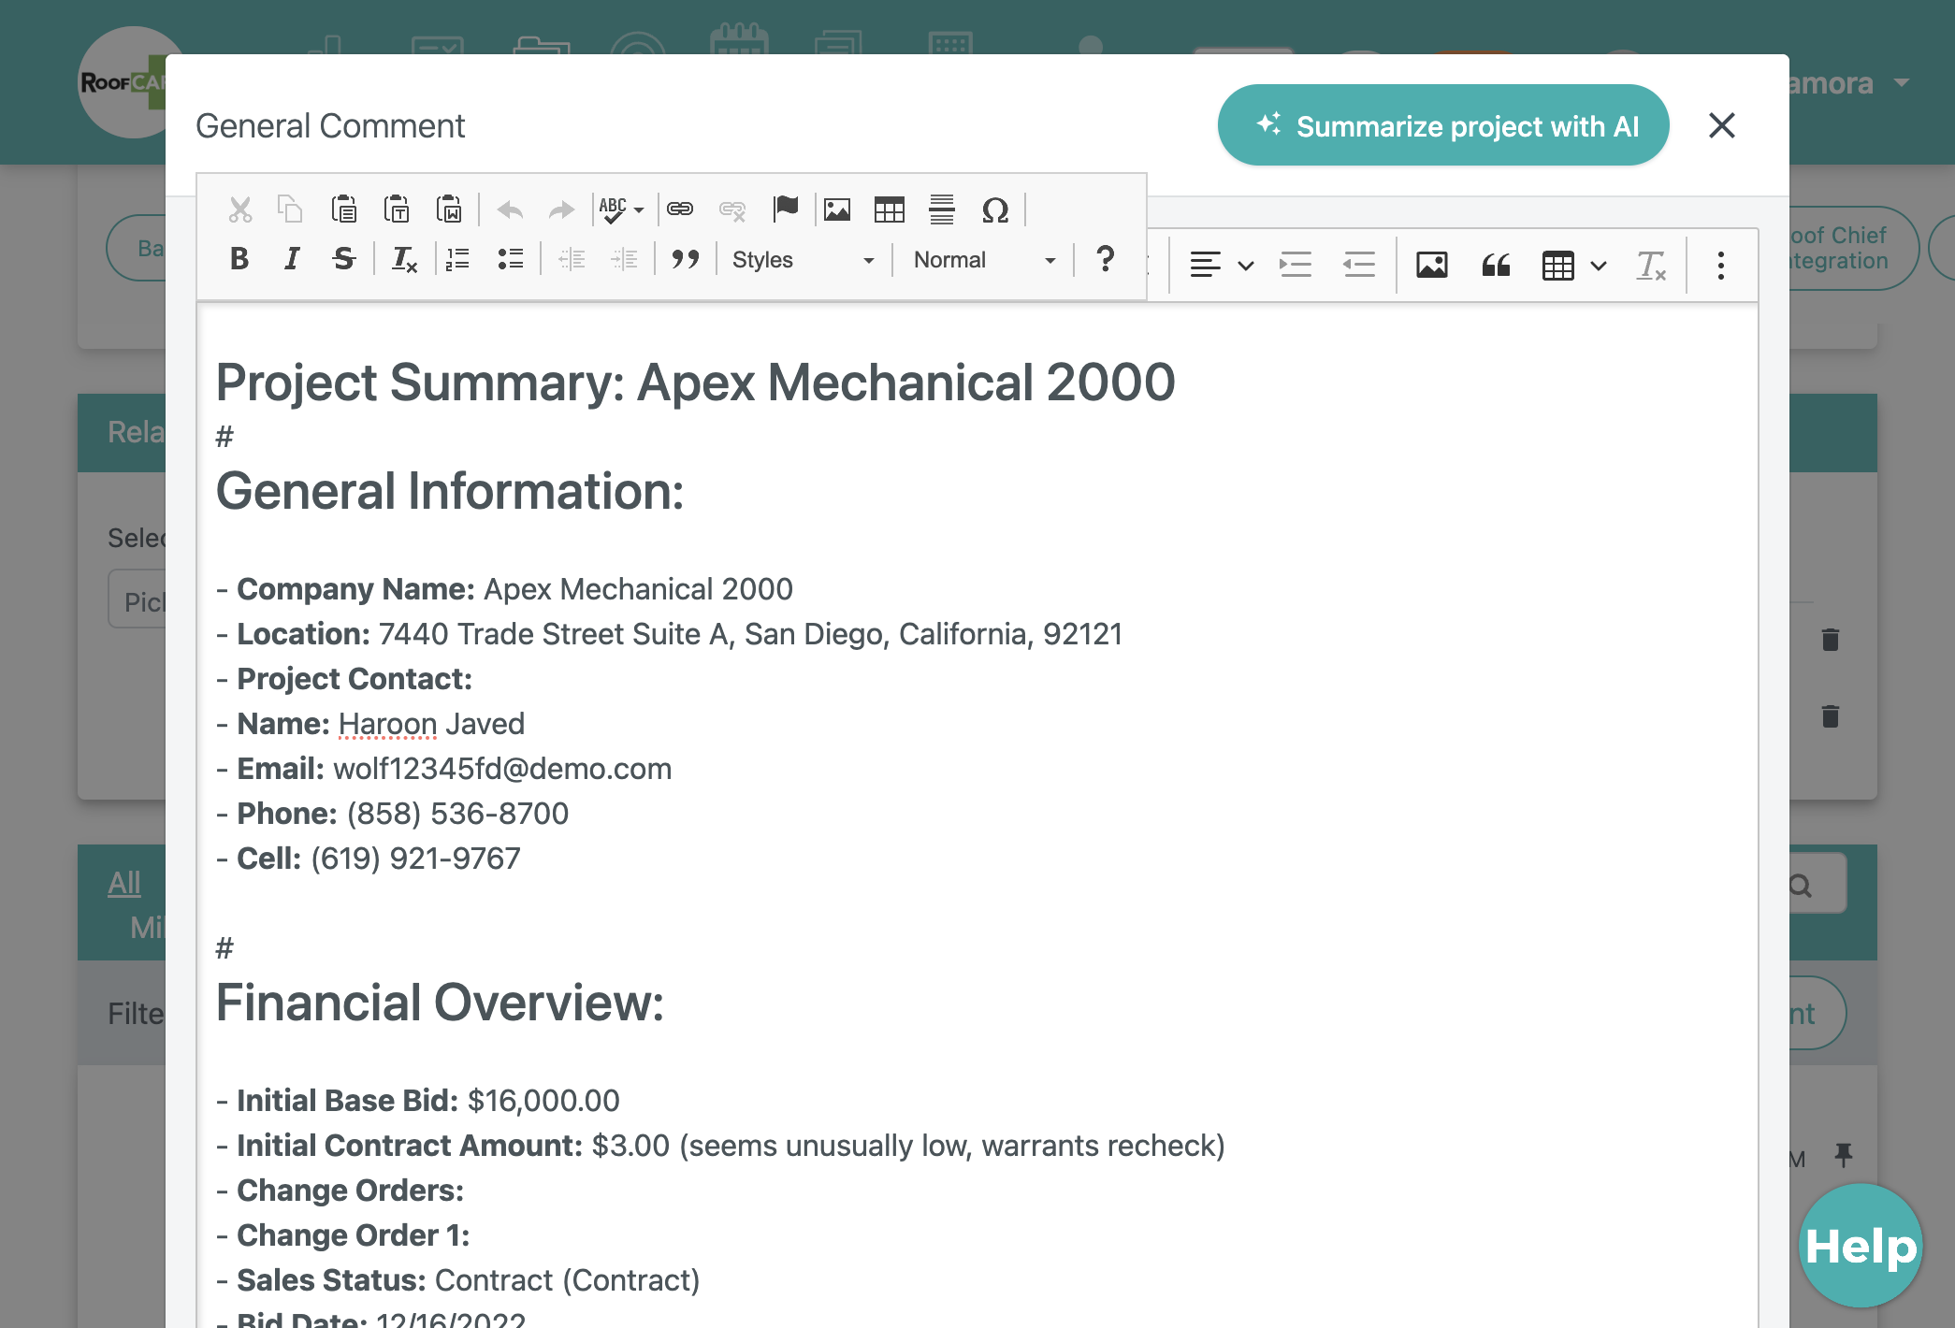Clear formatting in right toolbar

(x=1651, y=266)
